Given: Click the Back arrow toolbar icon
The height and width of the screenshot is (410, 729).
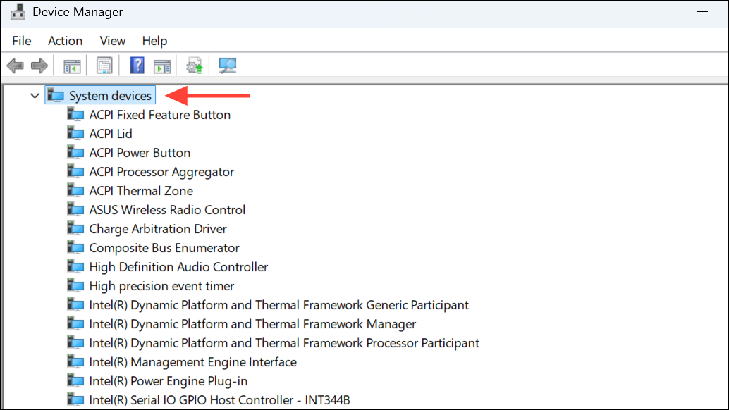Looking at the screenshot, I should click(x=16, y=66).
